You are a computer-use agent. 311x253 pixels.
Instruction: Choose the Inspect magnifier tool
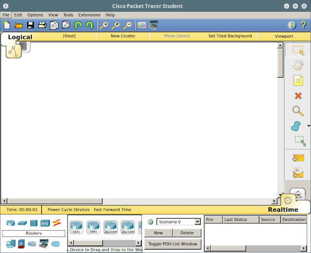click(x=298, y=111)
